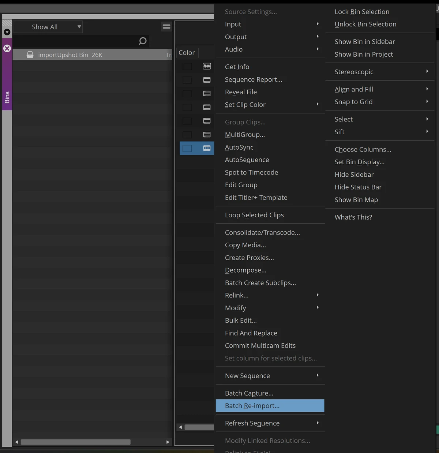Open the Show All dropdown
Viewport: 439px width, 453px height.
pos(48,27)
